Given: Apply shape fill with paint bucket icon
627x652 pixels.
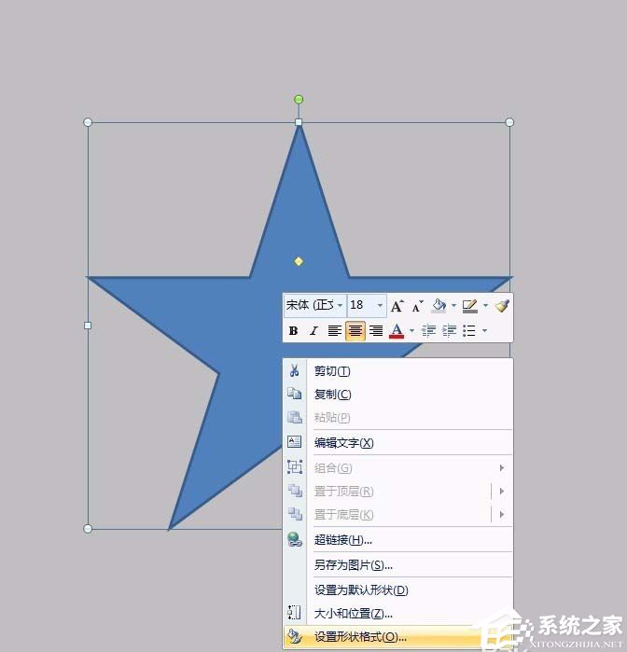Looking at the screenshot, I should point(439,306).
